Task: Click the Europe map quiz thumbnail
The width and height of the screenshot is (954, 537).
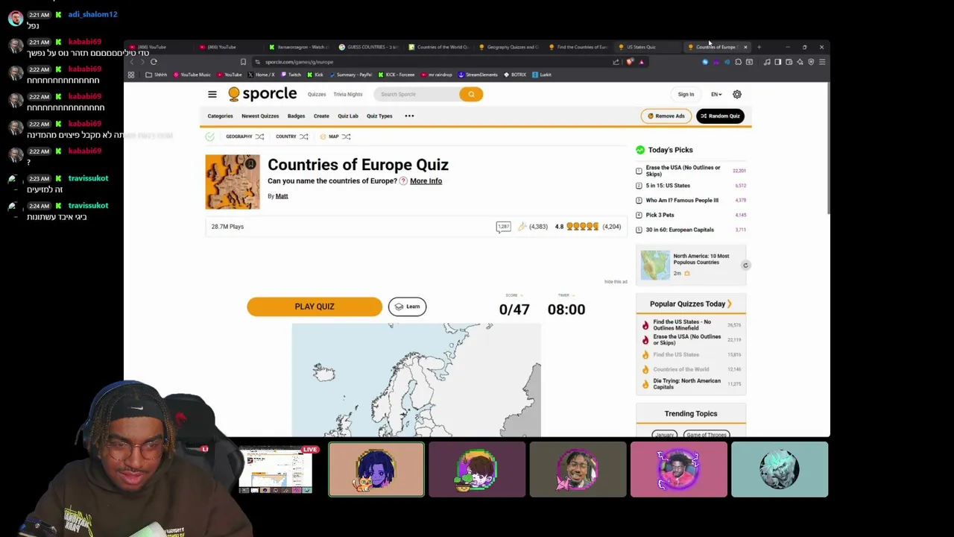Action: pos(233,182)
